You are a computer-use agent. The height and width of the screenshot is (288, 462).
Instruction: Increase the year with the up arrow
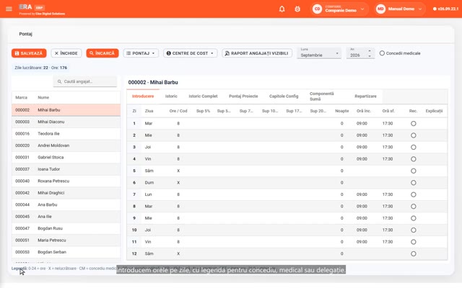point(370,51)
